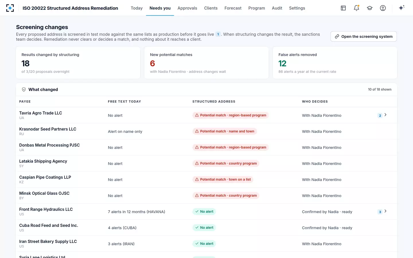Select payee Donbas Metal Processing PJSC
Viewport: 413px width, 258px height.
click(x=49, y=145)
